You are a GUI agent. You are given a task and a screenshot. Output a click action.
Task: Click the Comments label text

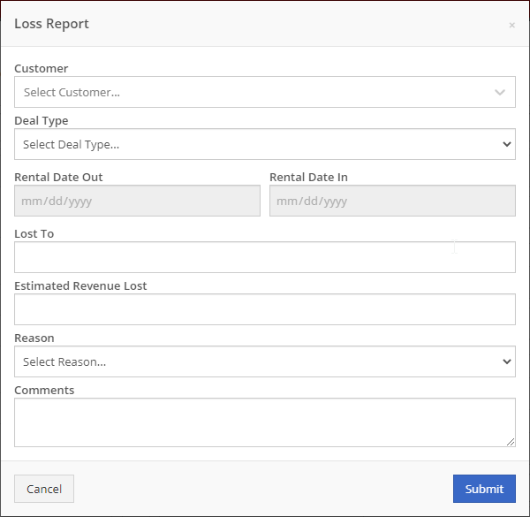point(44,391)
